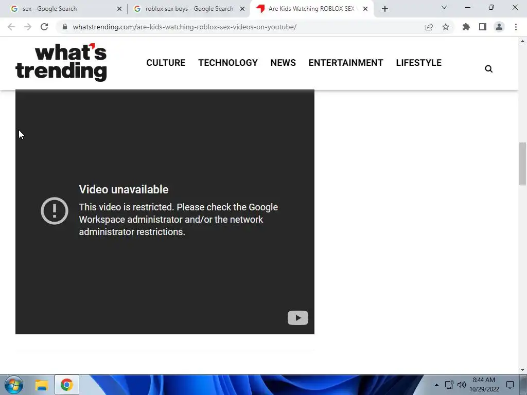This screenshot has height=395, width=527.
Task: Open the CULTURE menu section
Action: point(166,63)
